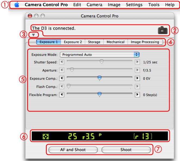180x161 pixels.
Task: Open the Tools menu
Action: pos(154,5)
